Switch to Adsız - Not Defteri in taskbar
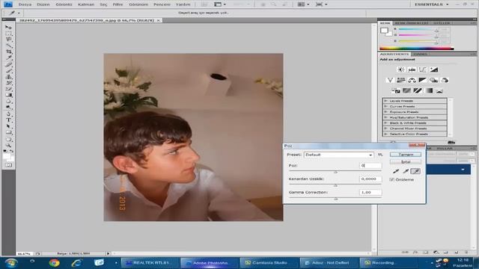This screenshot has width=479, height=269. (x=329, y=262)
